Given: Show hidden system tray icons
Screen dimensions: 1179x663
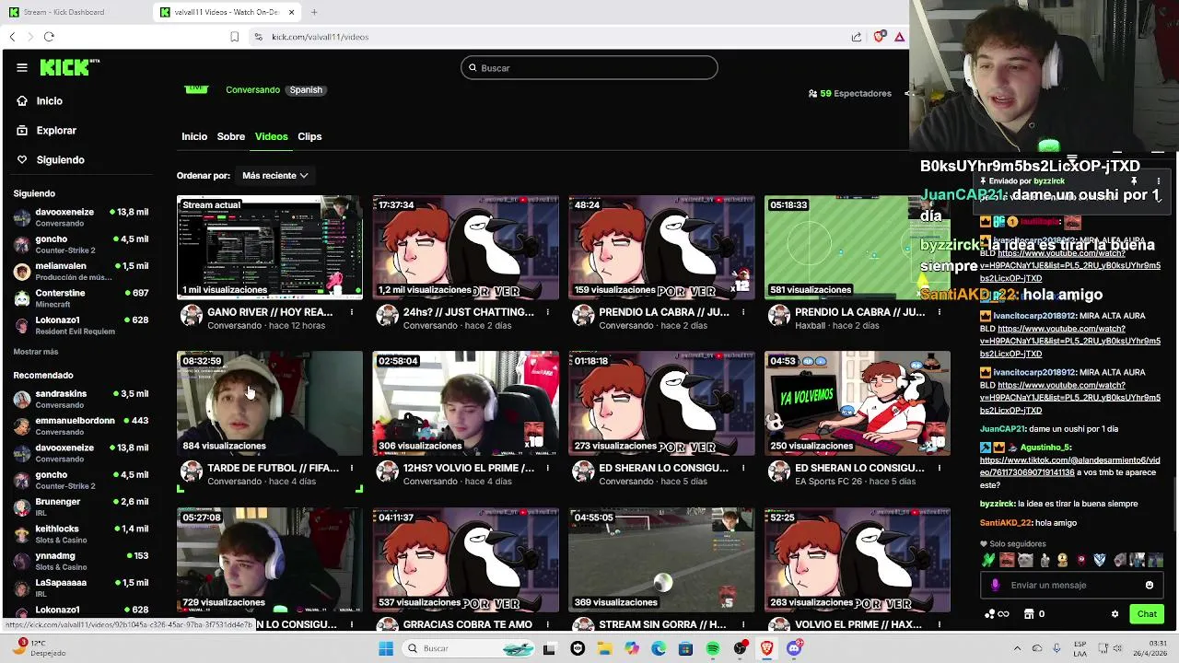Looking at the screenshot, I should tap(1017, 648).
